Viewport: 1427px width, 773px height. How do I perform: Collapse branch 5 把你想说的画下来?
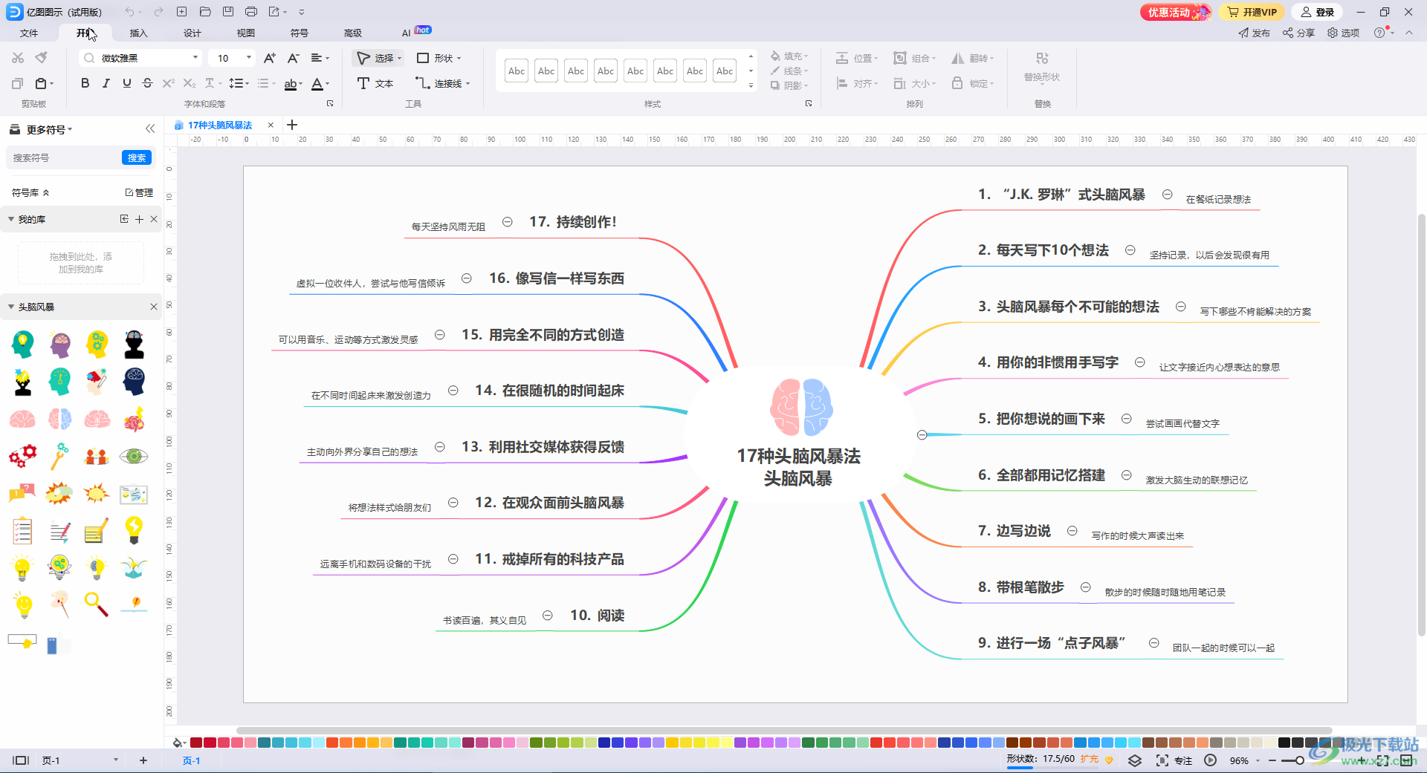1127,419
